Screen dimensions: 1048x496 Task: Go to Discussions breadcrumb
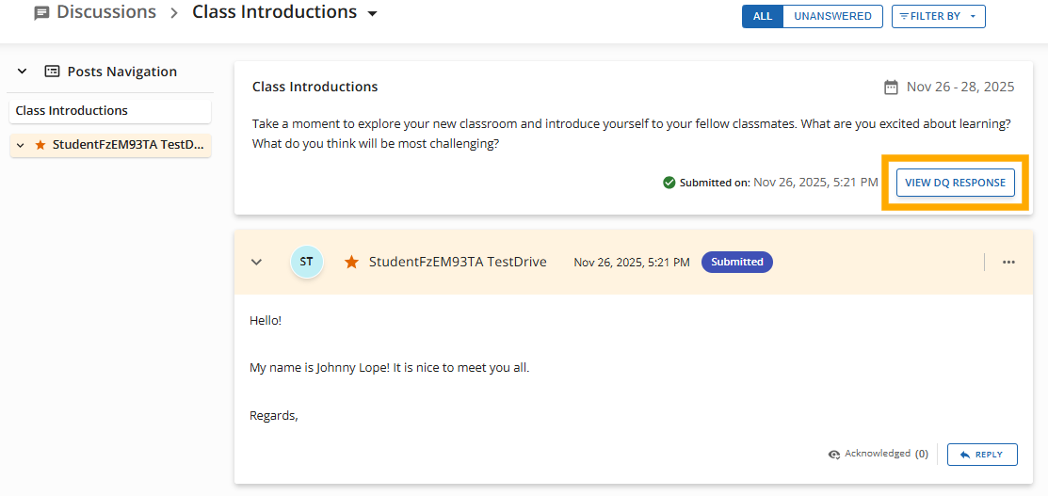click(x=105, y=12)
